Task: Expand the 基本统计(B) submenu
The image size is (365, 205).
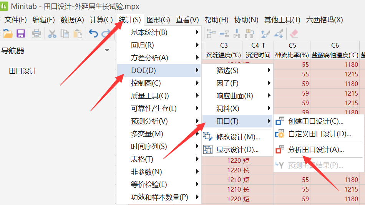Action: click(x=159, y=32)
